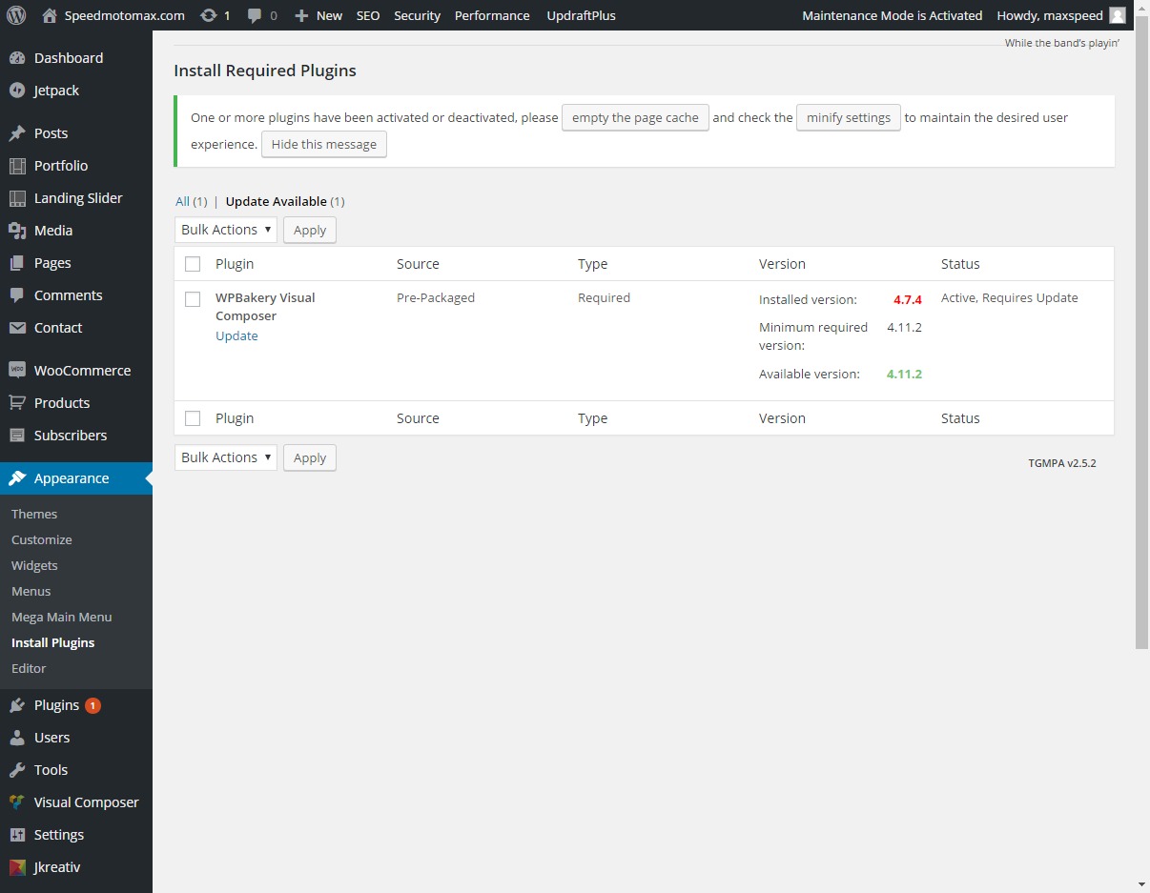Click the Subscribers sidebar icon
This screenshot has width=1150, height=893.
pos(17,436)
